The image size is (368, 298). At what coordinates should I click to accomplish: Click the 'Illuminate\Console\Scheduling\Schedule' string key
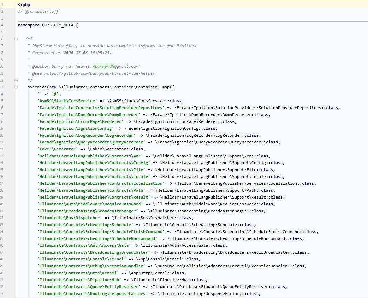[85, 225]
